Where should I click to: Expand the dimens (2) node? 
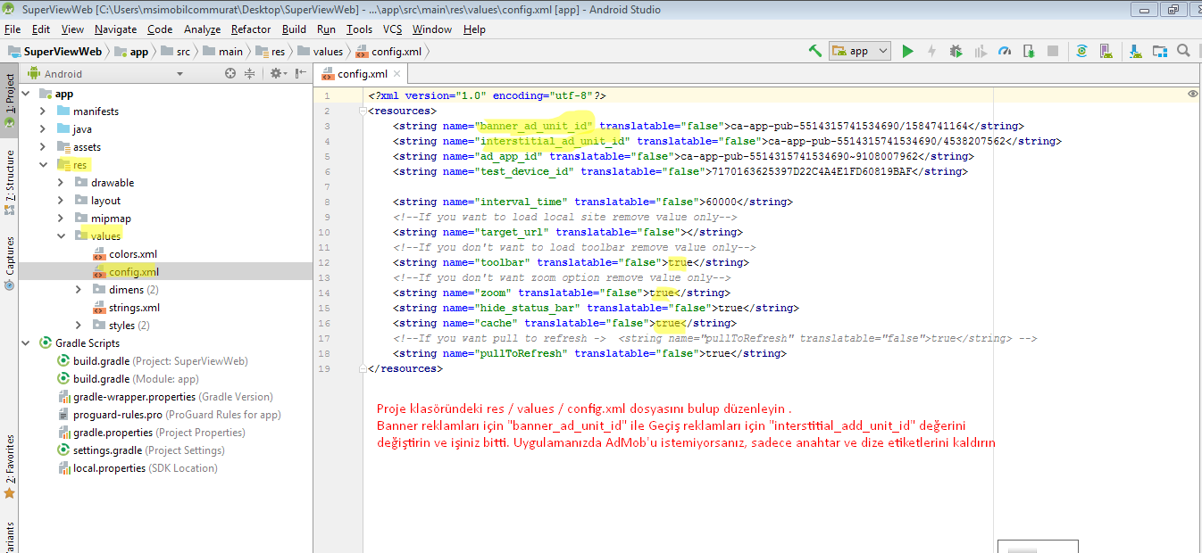[x=79, y=290]
